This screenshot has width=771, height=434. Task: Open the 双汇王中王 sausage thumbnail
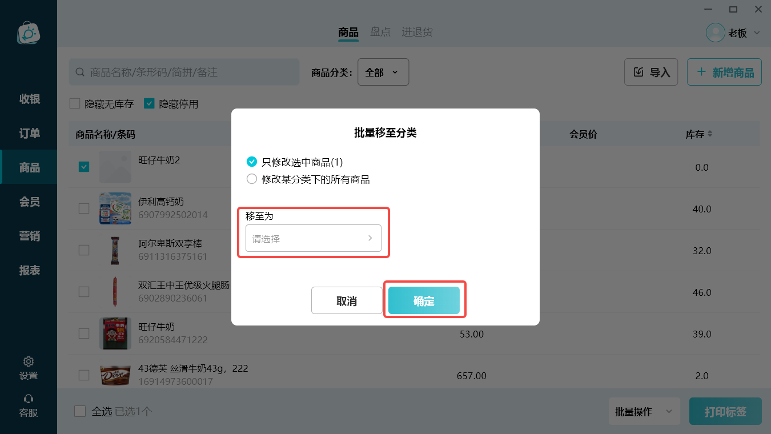click(x=115, y=292)
